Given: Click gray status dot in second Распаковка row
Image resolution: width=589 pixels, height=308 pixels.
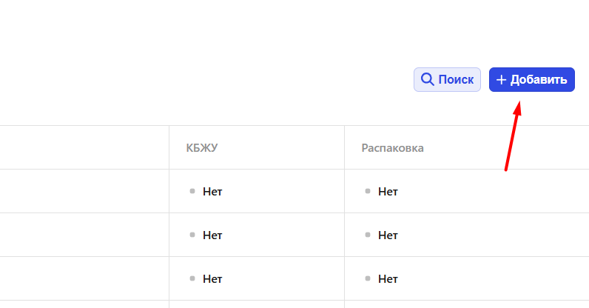Looking at the screenshot, I should coord(368,235).
